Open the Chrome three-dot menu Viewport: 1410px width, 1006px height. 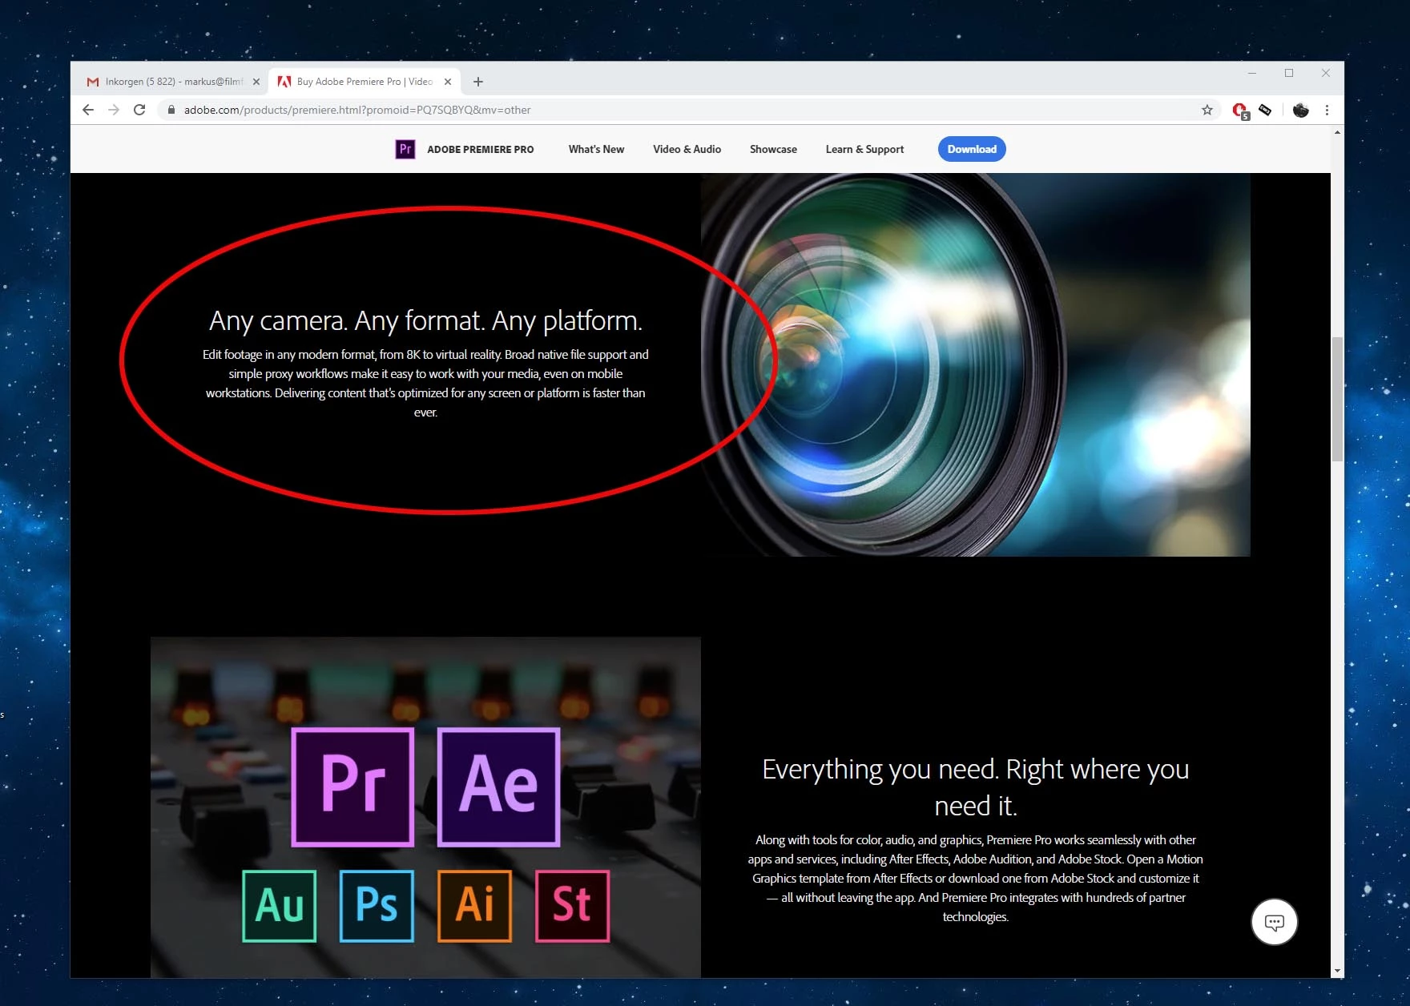pos(1327,110)
